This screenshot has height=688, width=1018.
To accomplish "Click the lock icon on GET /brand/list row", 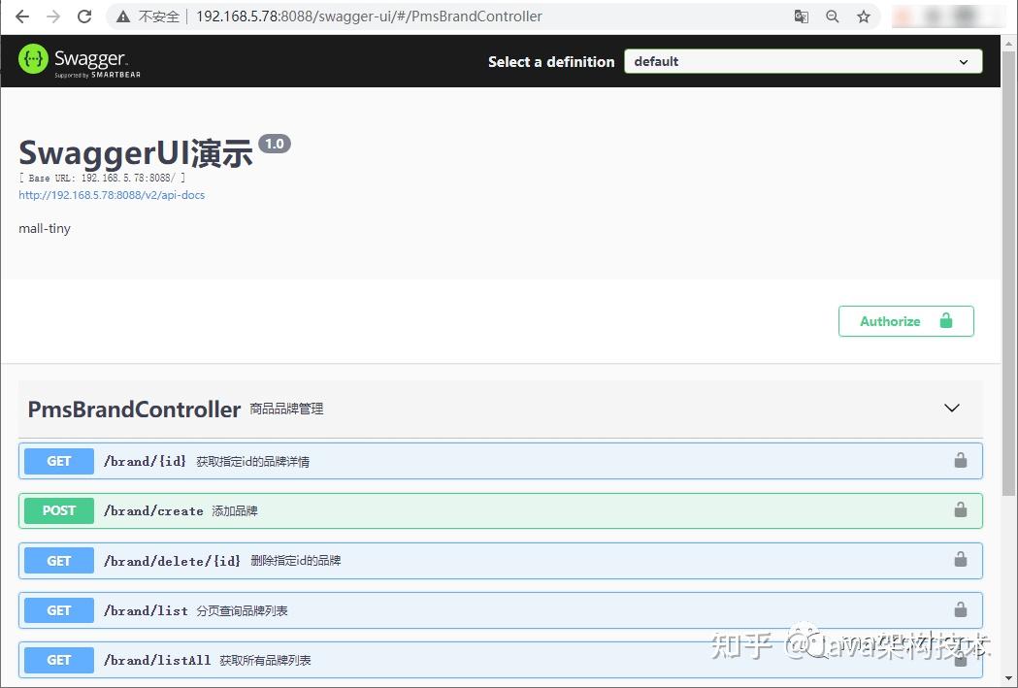I will [x=960, y=609].
